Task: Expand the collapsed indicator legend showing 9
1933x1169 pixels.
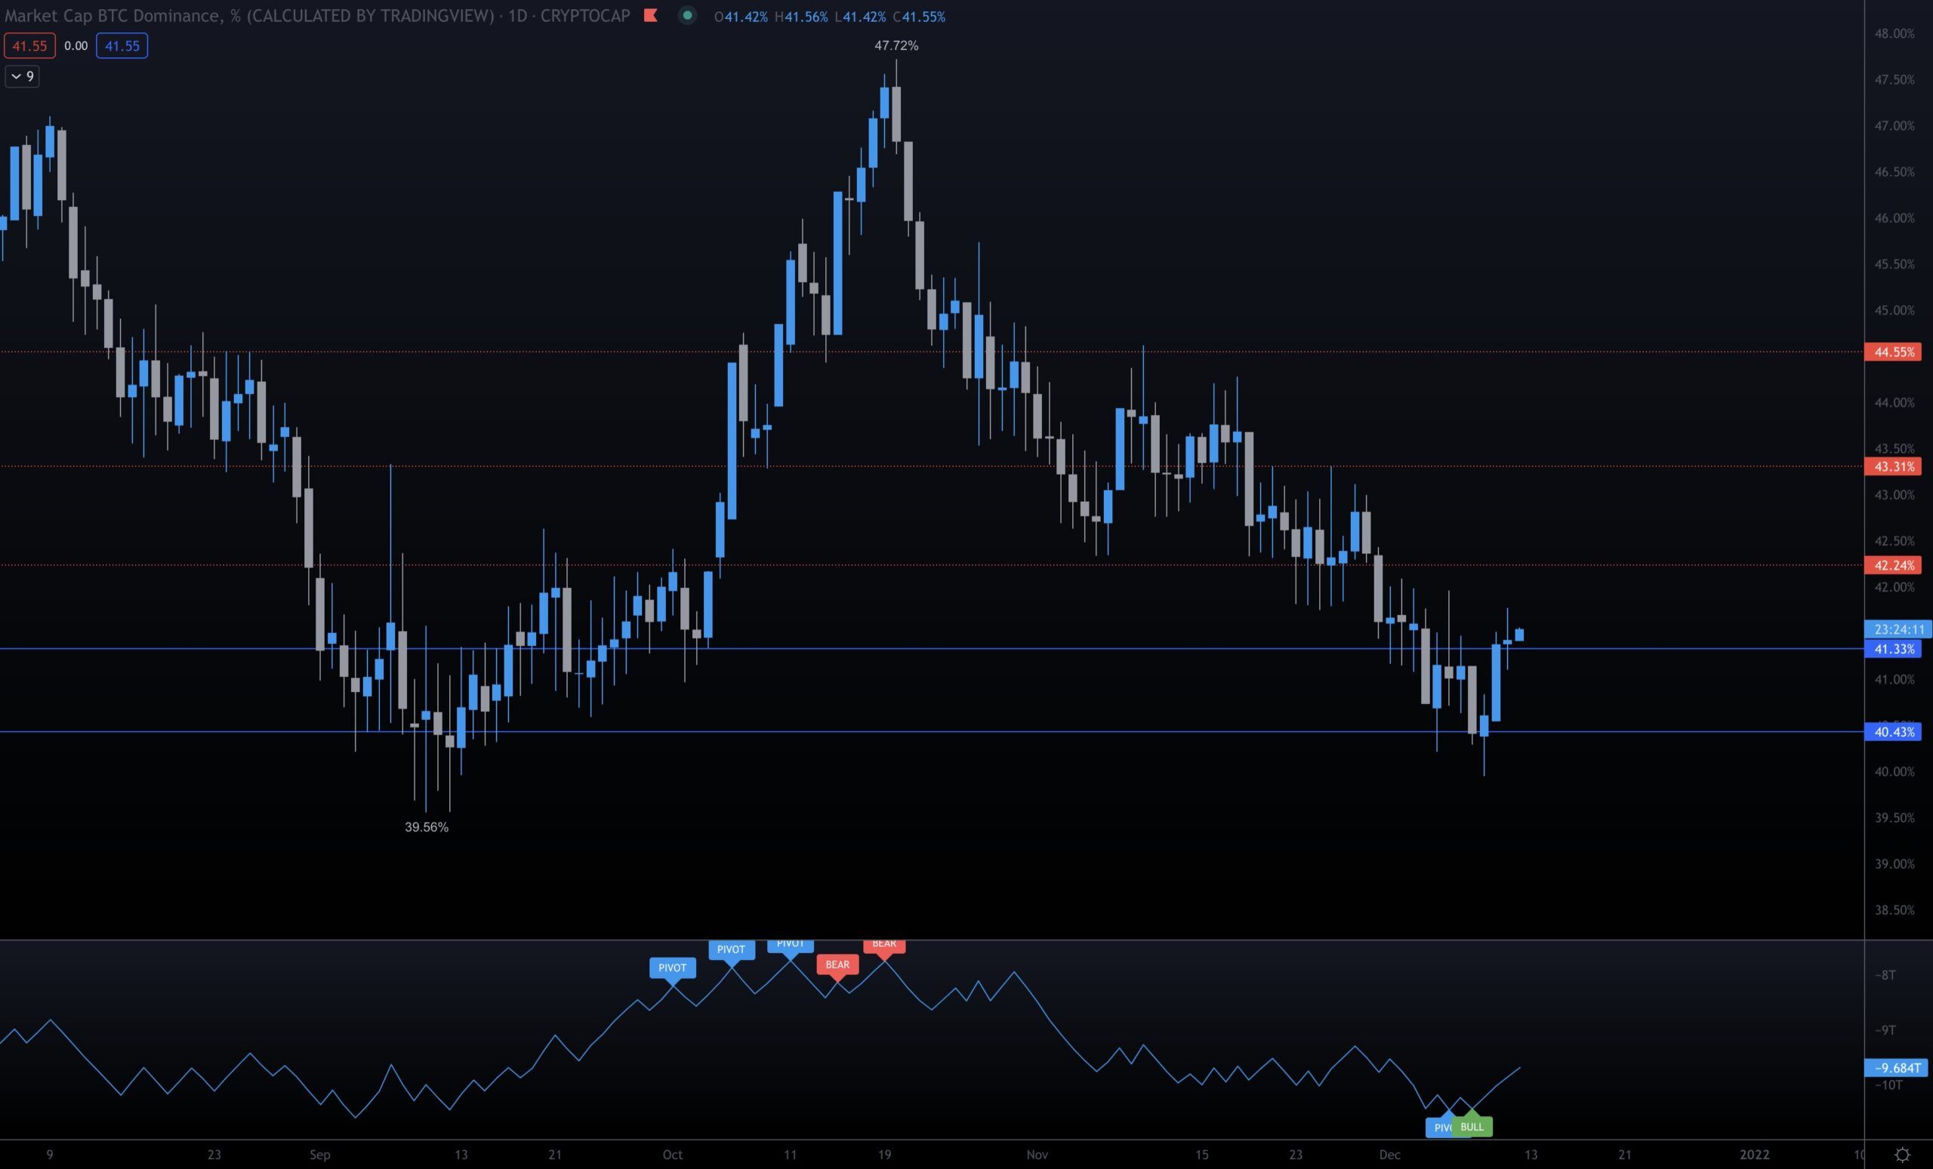Action: tap(22, 76)
